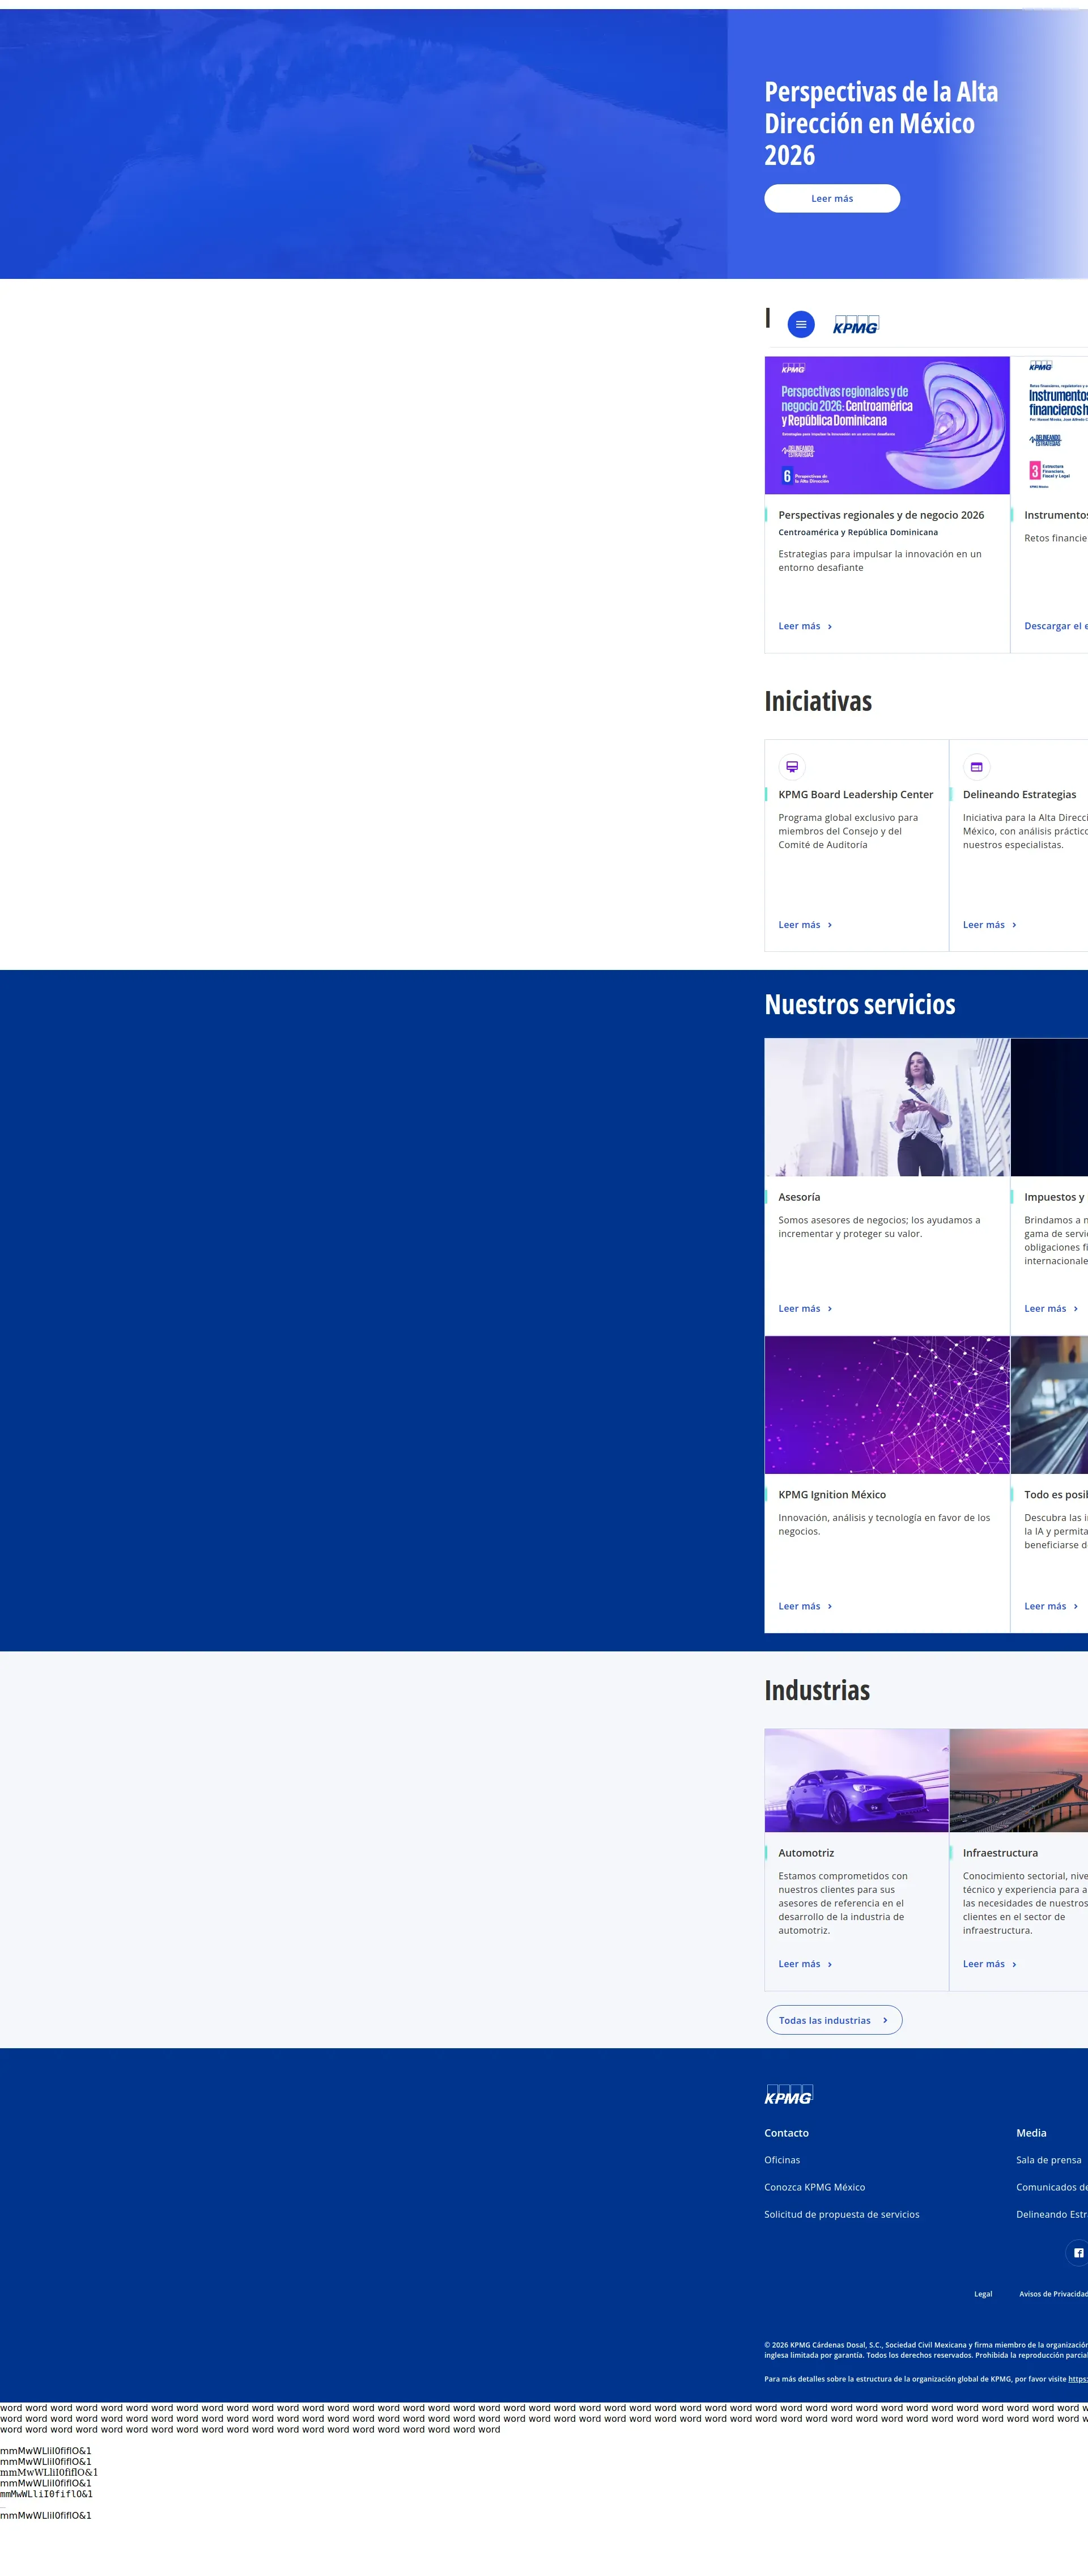Open the blue hamburger menu button
Viewport: 1088px width, 2576px height.
pyautogui.click(x=801, y=325)
